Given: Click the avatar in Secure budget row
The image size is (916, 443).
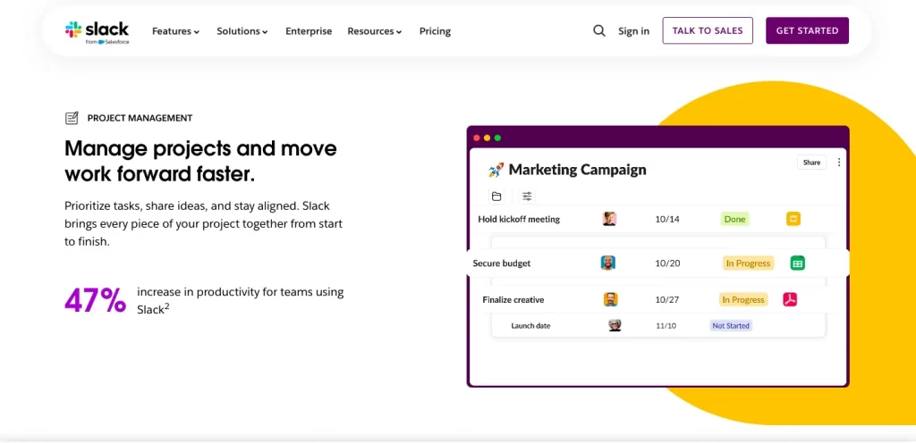Looking at the screenshot, I should click(608, 263).
